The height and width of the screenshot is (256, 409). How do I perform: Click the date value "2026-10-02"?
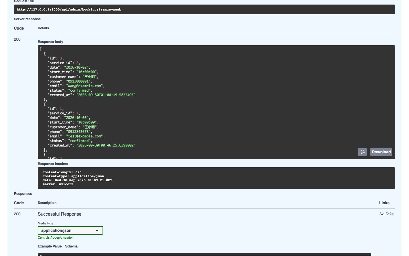pos(76,67)
